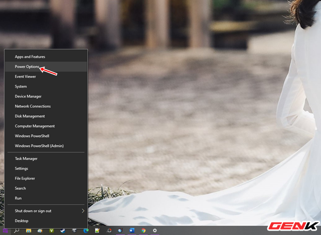Launch Steam from the taskbar
Screen dimensions: 321x235
pyautogui.click(x=64, y=231)
